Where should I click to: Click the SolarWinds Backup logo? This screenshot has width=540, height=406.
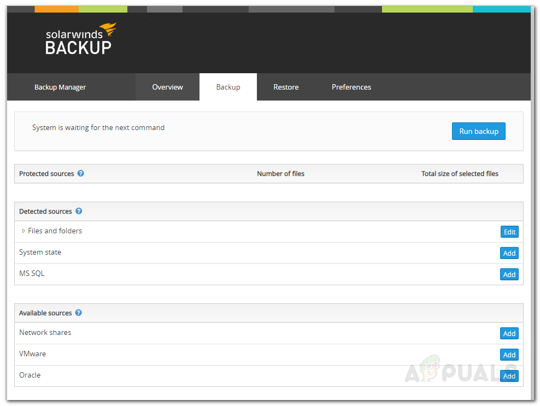pyautogui.click(x=80, y=39)
